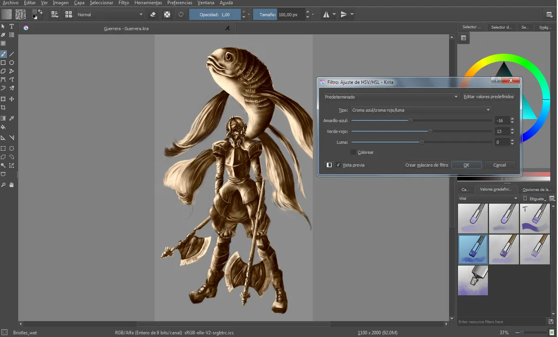Select the Move tool
The width and height of the screenshot is (558, 337).
pyautogui.click(x=12, y=99)
